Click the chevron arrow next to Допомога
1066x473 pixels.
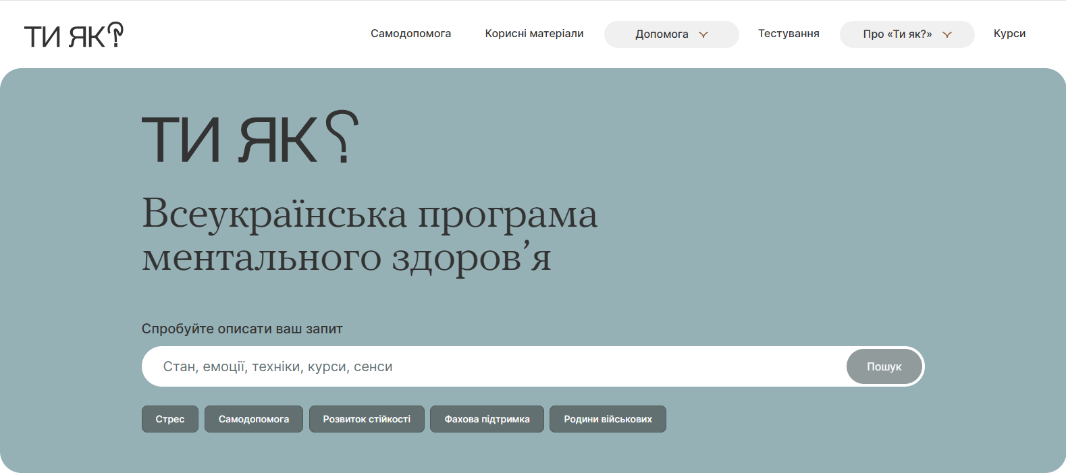pyautogui.click(x=703, y=34)
